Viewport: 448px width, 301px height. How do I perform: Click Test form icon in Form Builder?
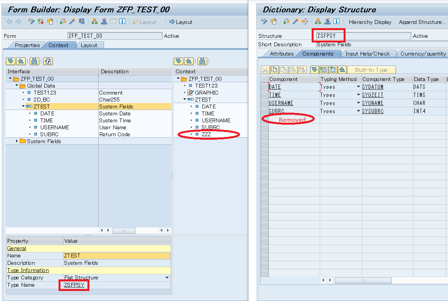(x=82, y=22)
